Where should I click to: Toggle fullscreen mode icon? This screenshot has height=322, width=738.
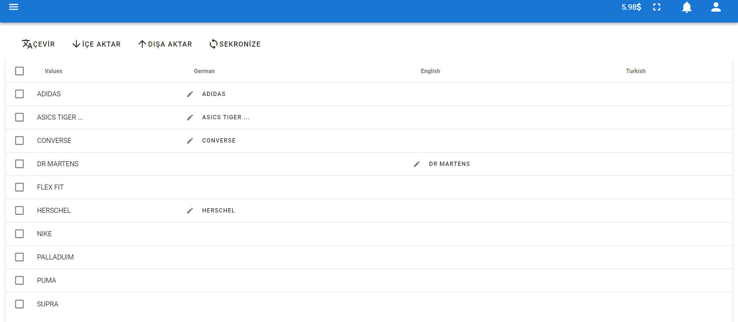[657, 7]
